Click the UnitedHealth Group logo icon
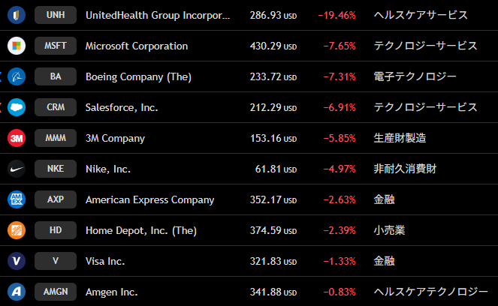Screen dimensions: 498x306 [17, 15]
